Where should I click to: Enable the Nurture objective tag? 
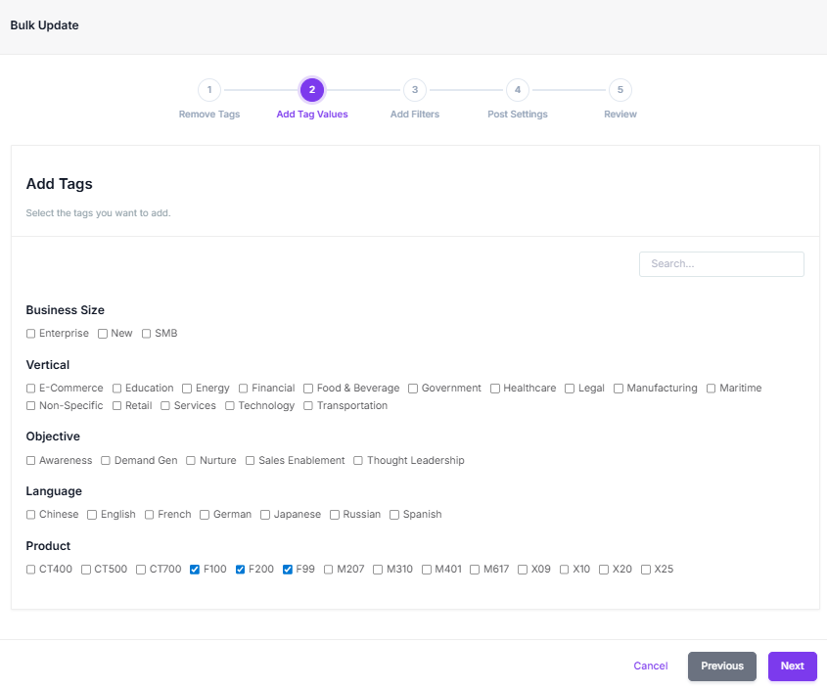191,461
